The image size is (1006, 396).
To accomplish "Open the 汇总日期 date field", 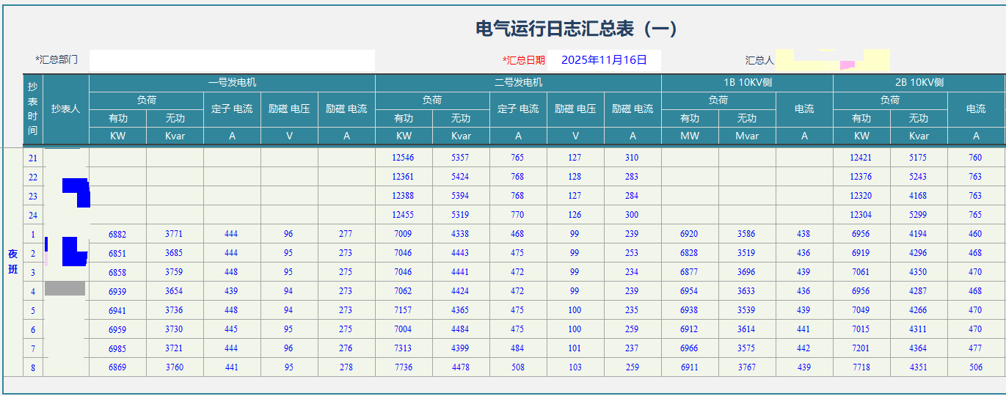I will click(x=604, y=60).
